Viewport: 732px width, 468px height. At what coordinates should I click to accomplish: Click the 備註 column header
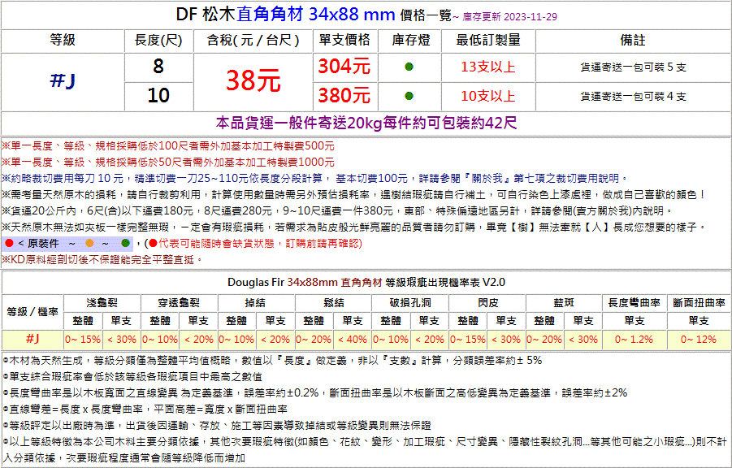(633, 40)
